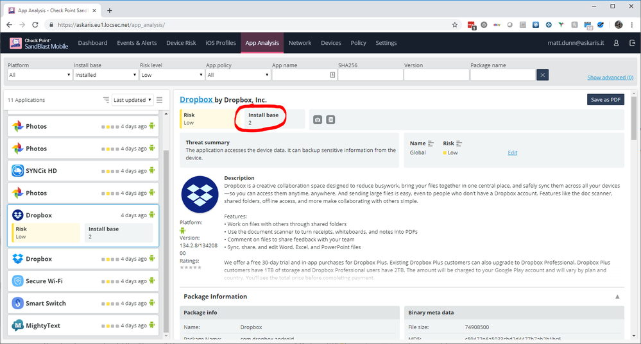Switch to list view using hamburger icon
The width and height of the screenshot is (641, 344).
pyautogui.click(x=159, y=100)
